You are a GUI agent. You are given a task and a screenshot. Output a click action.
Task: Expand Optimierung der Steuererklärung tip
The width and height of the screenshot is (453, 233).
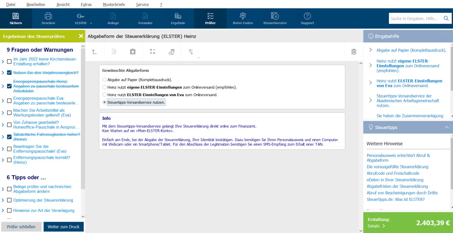[3, 200]
